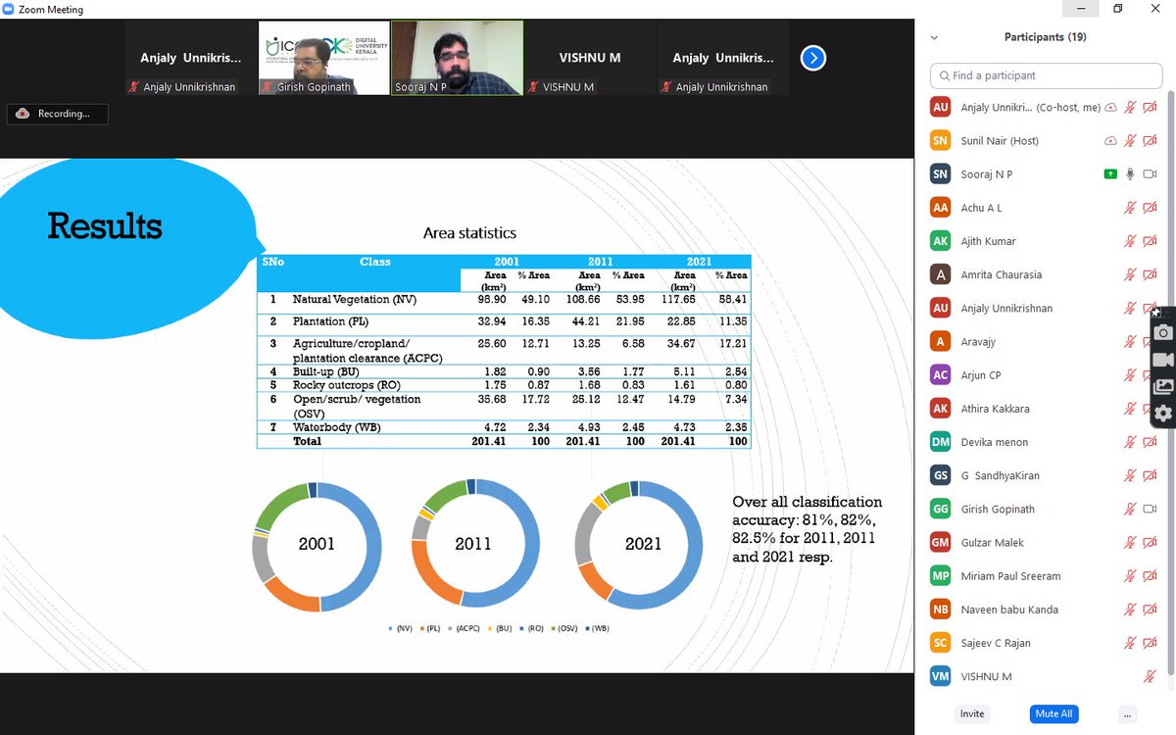Viewport: 1176px width, 735px height.
Task: Unmute Gulzar Malek's microphone
Action: (x=1130, y=542)
